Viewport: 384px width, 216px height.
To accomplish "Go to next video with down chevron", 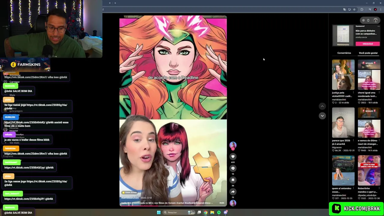I will point(322,116).
